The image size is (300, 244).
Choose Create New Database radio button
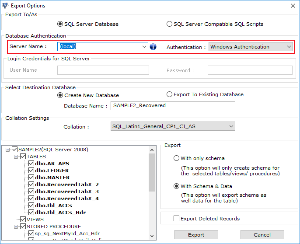pyautogui.click(x=60, y=95)
